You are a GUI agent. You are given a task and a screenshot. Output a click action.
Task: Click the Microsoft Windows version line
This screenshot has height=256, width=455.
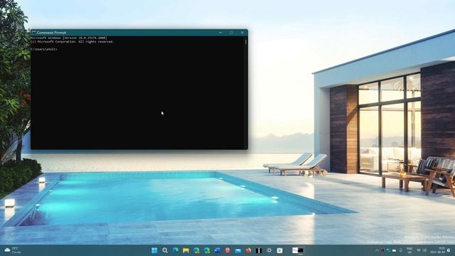tap(69, 38)
